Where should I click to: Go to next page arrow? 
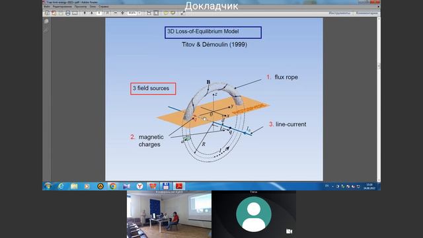(x=91, y=13)
